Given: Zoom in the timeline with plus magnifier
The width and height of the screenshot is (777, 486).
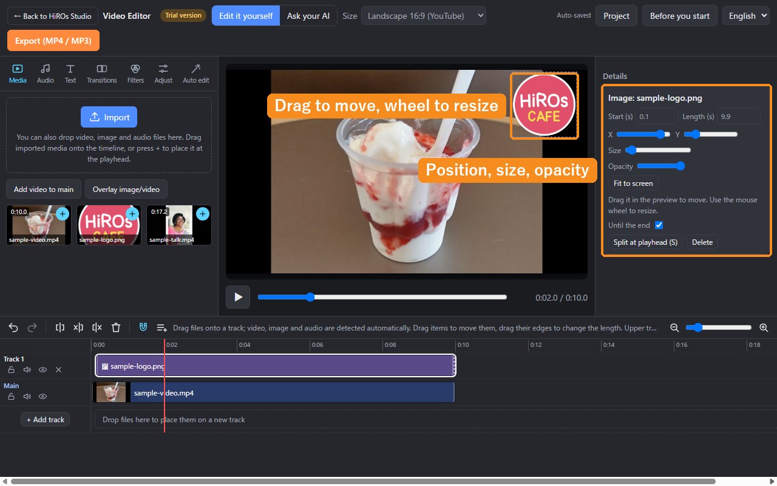Looking at the screenshot, I should click(764, 327).
